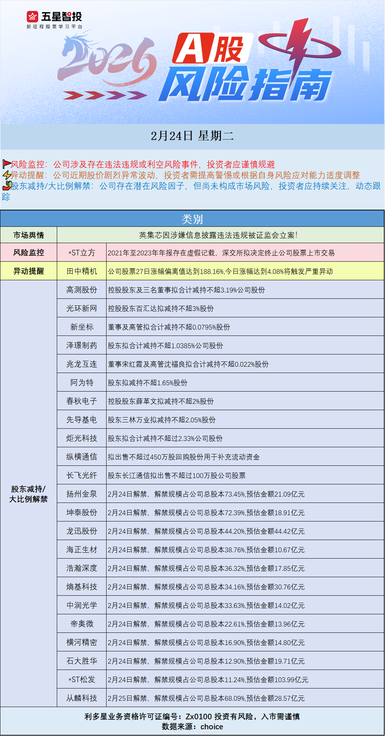385x736 pixels.
Task: Click the 高测股份 description mentioning 3.19%
Action: (186, 290)
